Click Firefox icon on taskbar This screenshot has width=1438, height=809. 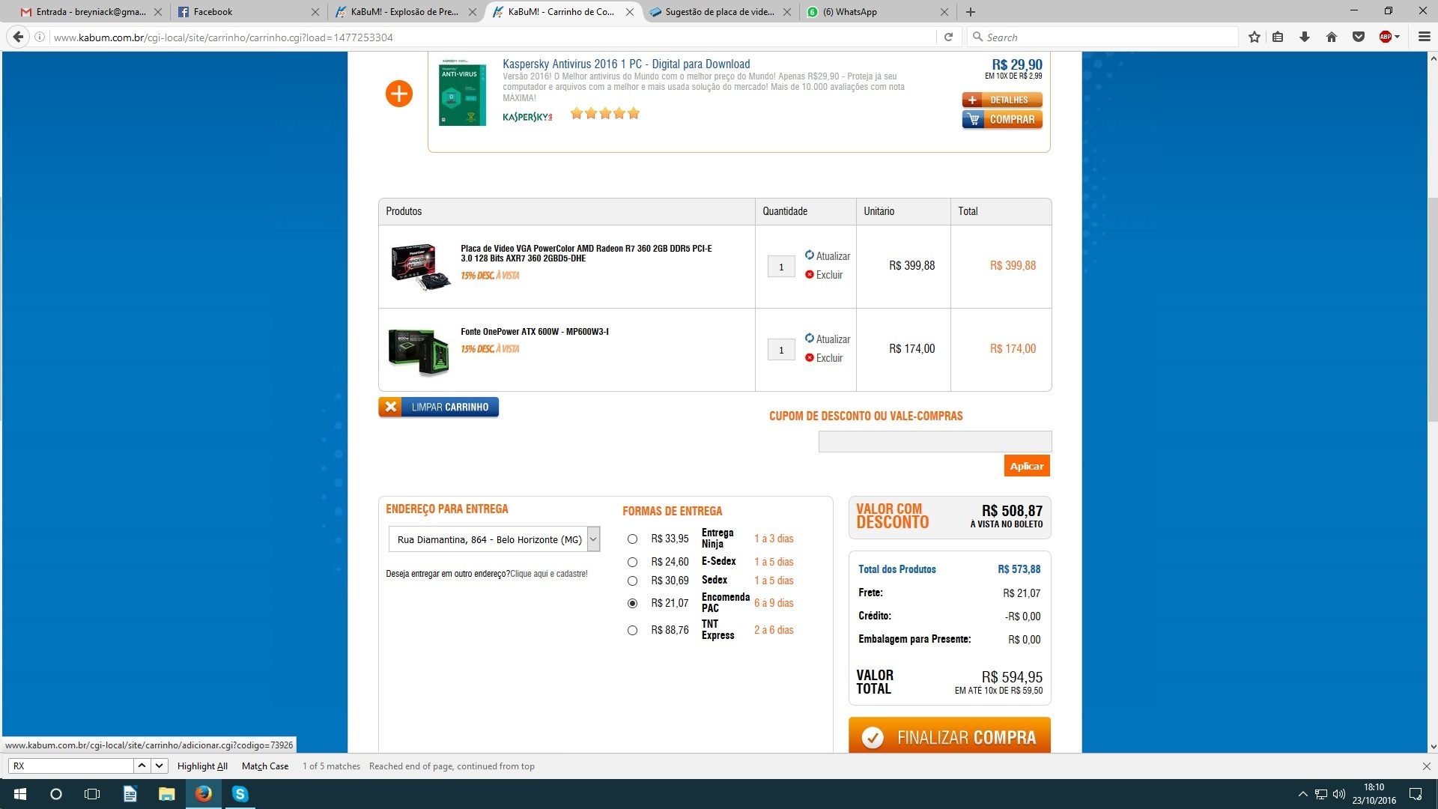click(x=203, y=794)
